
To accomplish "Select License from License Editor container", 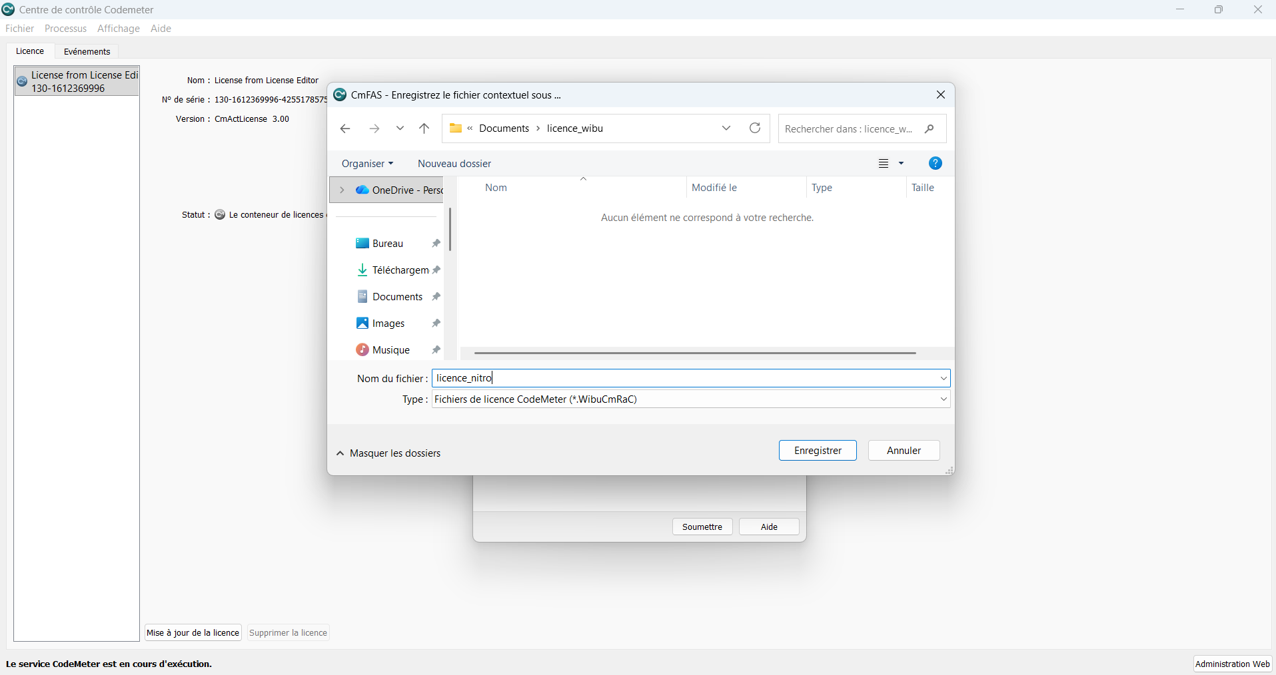I will [77, 81].
